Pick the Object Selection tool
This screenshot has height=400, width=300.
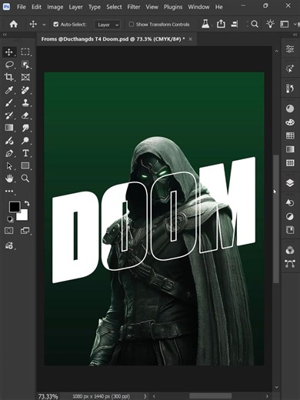tap(25, 65)
